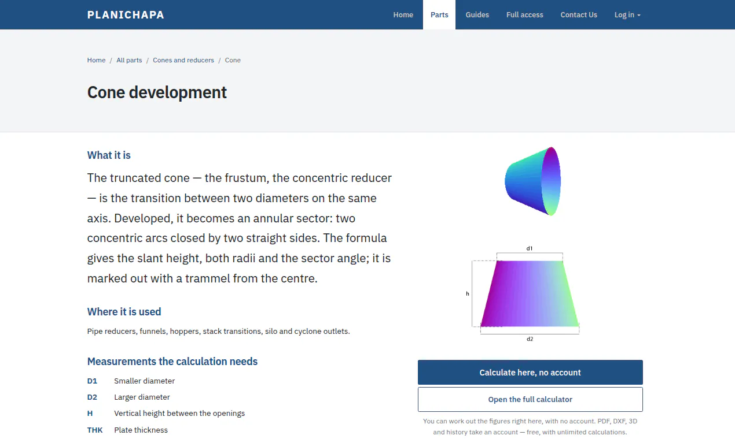
Task: Click the pipe reducers, funnels usage text
Action: [x=219, y=332]
